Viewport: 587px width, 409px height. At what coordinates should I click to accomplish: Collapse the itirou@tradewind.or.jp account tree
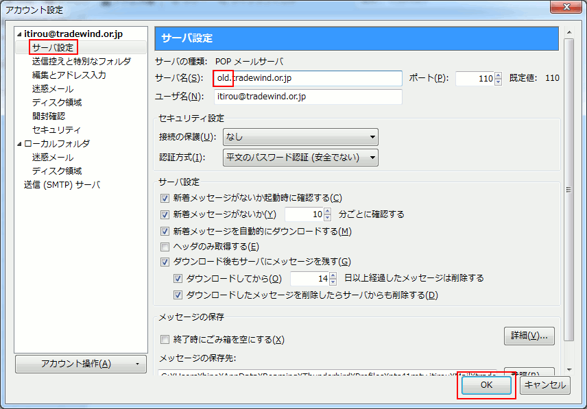pyautogui.click(x=20, y=34)
